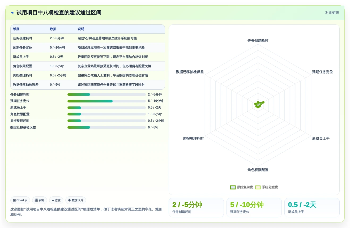Screen dimensions: 350x228
Task: Click the 数据 column header
Action: [x=53, y=29]
